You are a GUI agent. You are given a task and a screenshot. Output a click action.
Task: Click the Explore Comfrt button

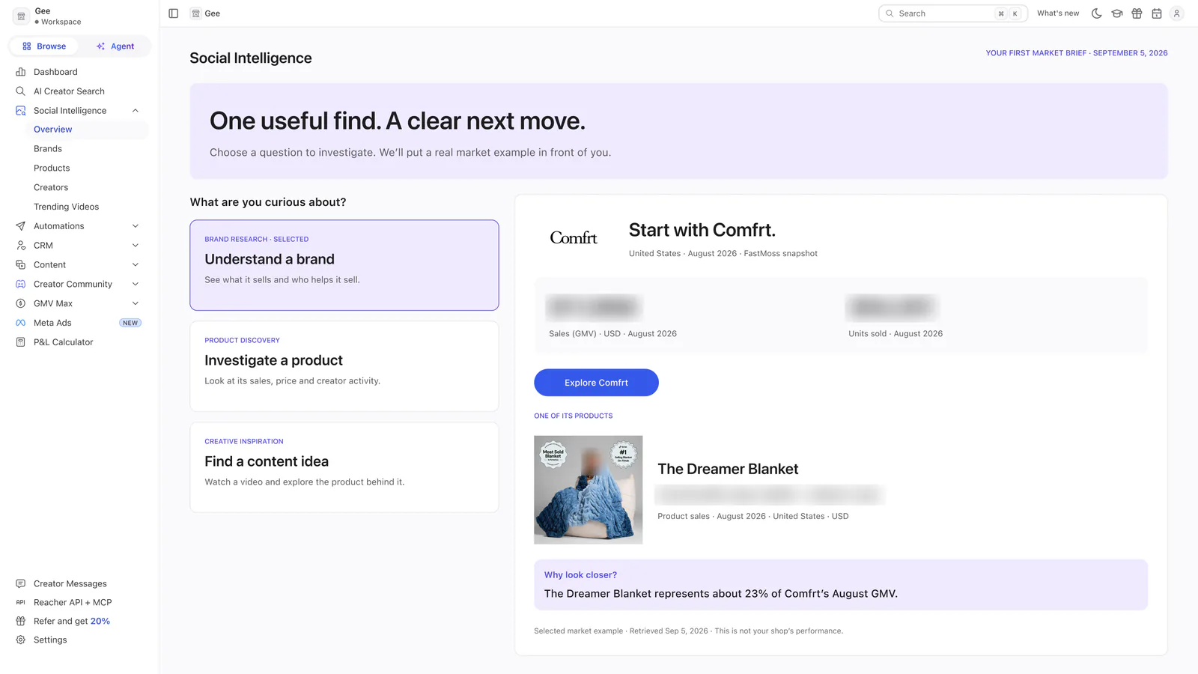pos(596,383)
